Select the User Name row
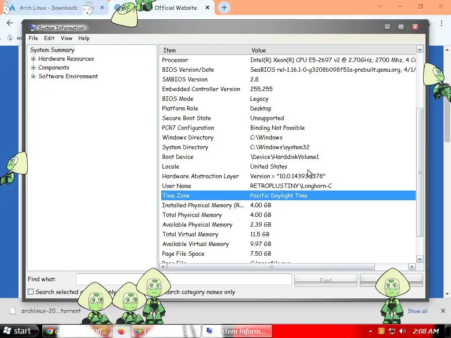This screenshot has height=338, width=451. click(288, 186)
